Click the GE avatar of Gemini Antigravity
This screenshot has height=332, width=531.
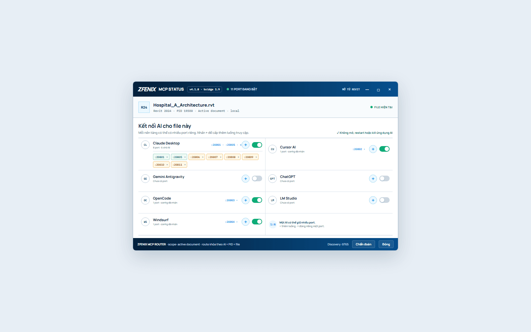(145, 179)
